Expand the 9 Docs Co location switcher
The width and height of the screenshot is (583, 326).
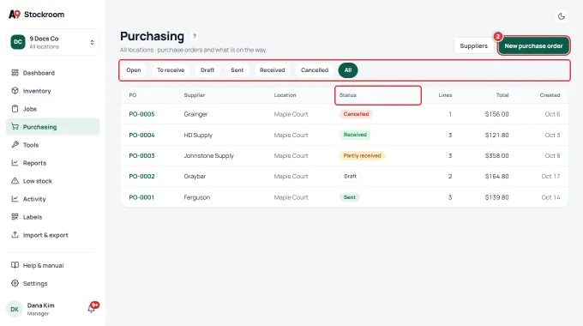point(53,42)
